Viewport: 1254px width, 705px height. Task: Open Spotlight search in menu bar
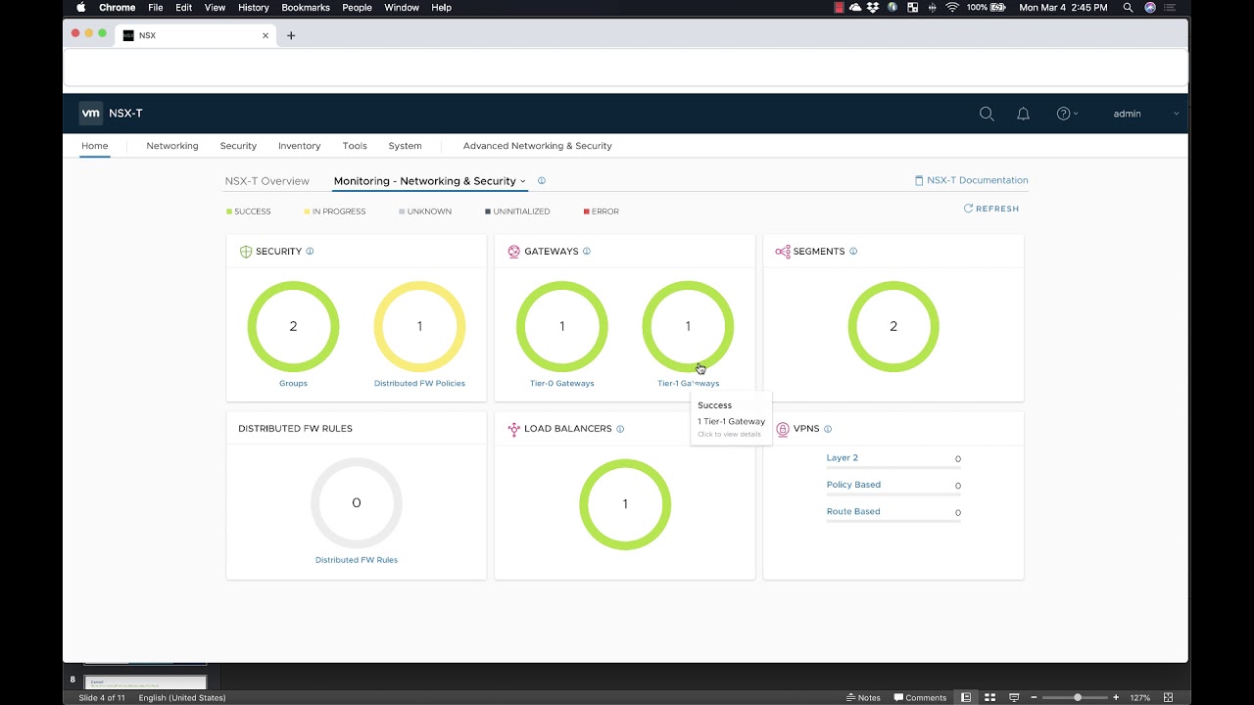point(1128,8)
